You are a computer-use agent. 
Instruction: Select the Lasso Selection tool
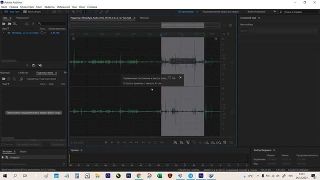pos(95,12)
